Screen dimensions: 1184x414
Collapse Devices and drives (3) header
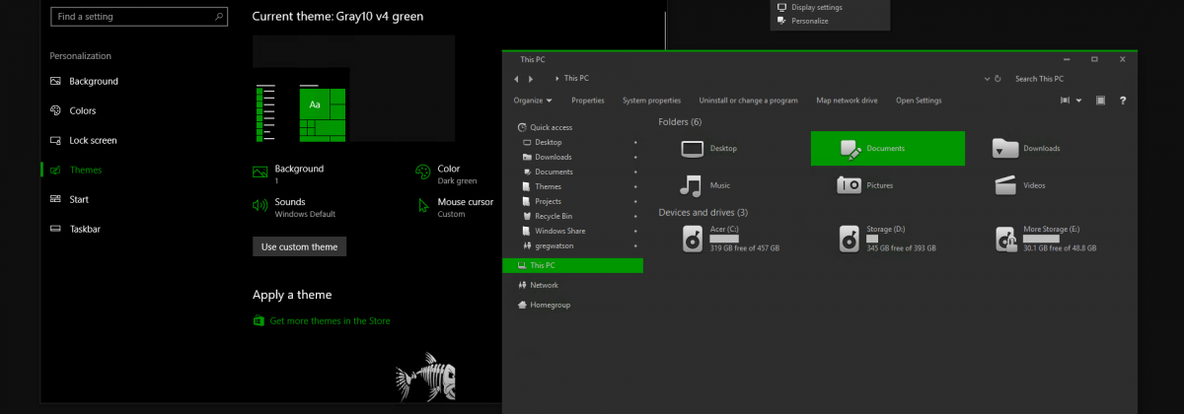click(703, 212)
